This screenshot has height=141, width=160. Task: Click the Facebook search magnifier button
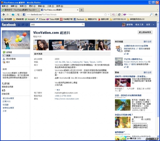83,24
